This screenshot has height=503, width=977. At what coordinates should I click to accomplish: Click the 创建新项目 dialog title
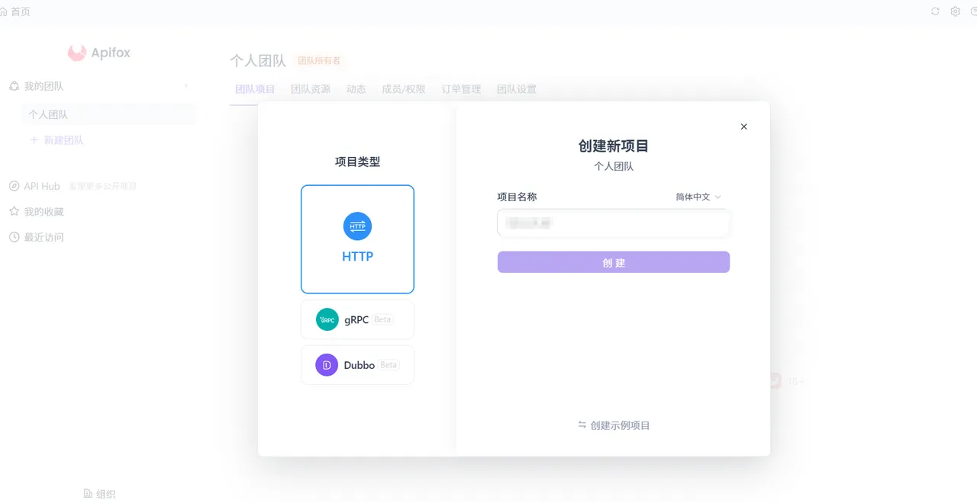[614, 146]
